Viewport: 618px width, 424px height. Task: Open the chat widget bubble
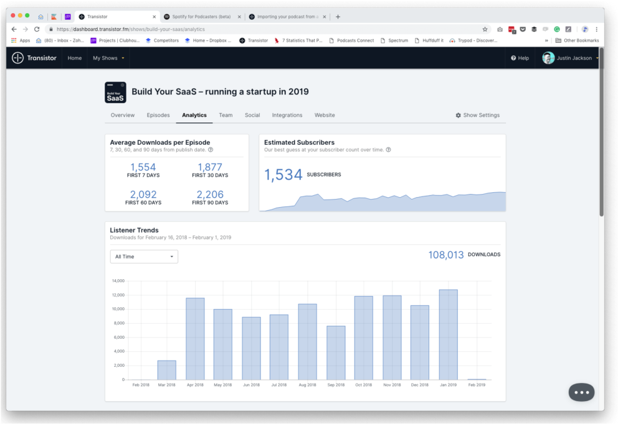coord(581,392)
